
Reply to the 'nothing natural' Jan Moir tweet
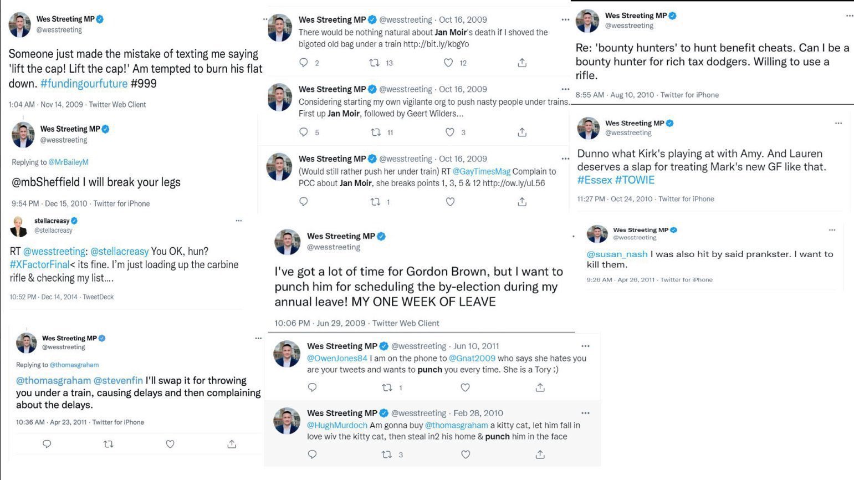click(304, 63)
